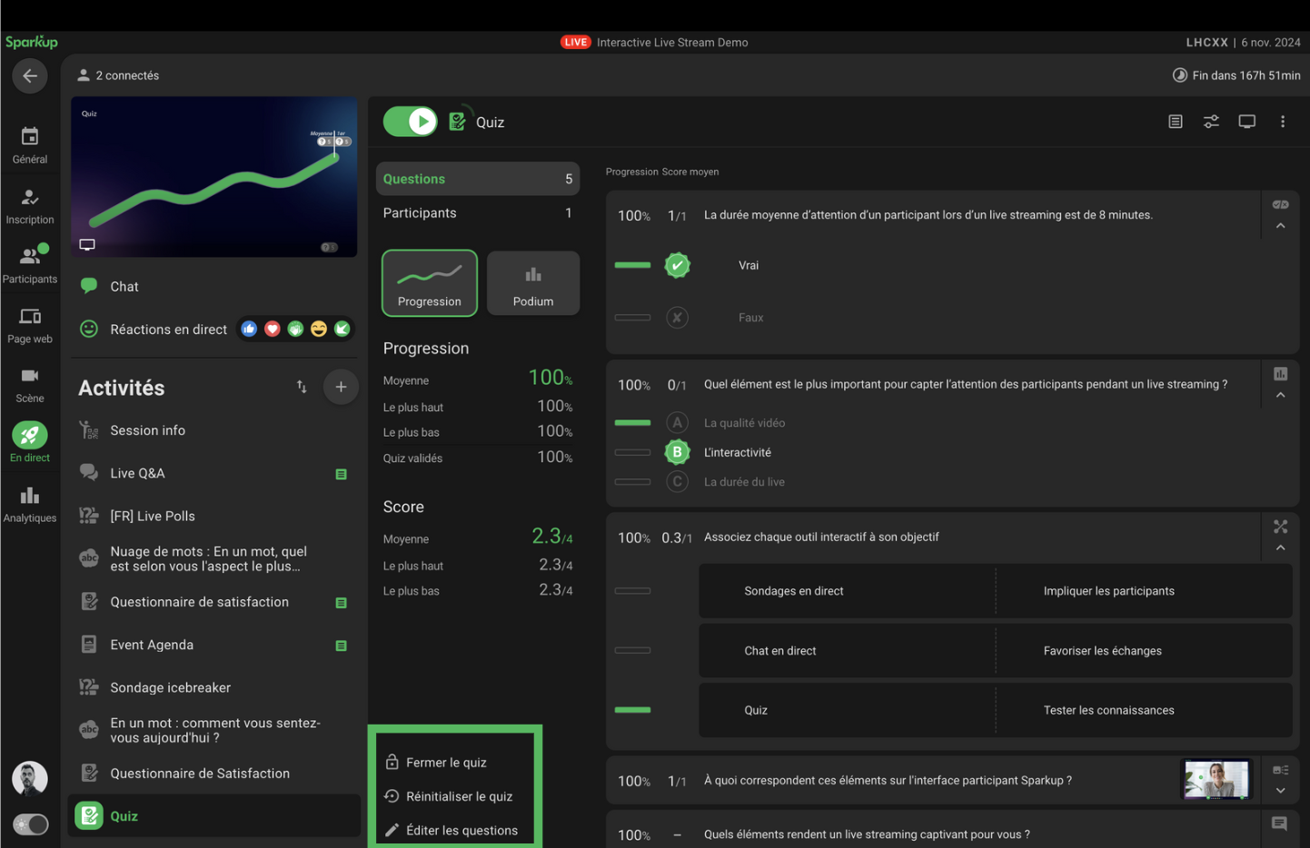Toggle the dark mode switch at bottom left
Viewport: 1310px width, 848px height.
pyautogui.click(x=31, y=823)
